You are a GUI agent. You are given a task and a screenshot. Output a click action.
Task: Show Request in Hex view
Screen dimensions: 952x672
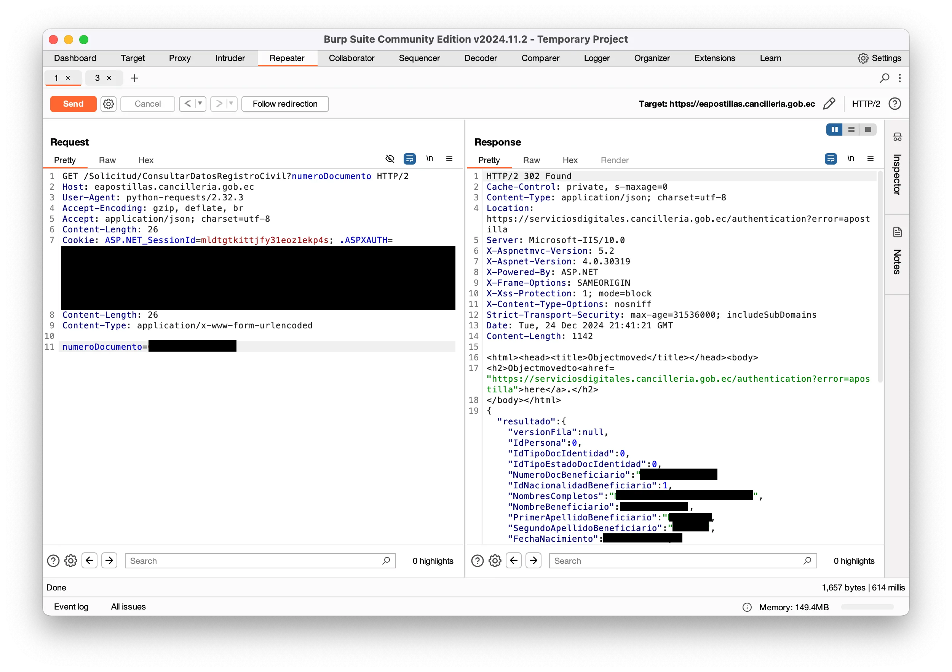pyautogui.click(x=146, y=160)
